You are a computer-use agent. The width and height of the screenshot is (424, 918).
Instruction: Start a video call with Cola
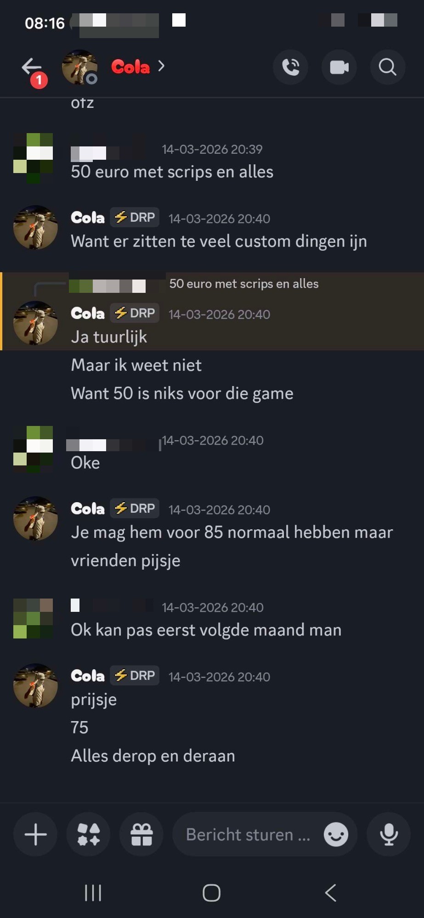(x=339, y=67)
